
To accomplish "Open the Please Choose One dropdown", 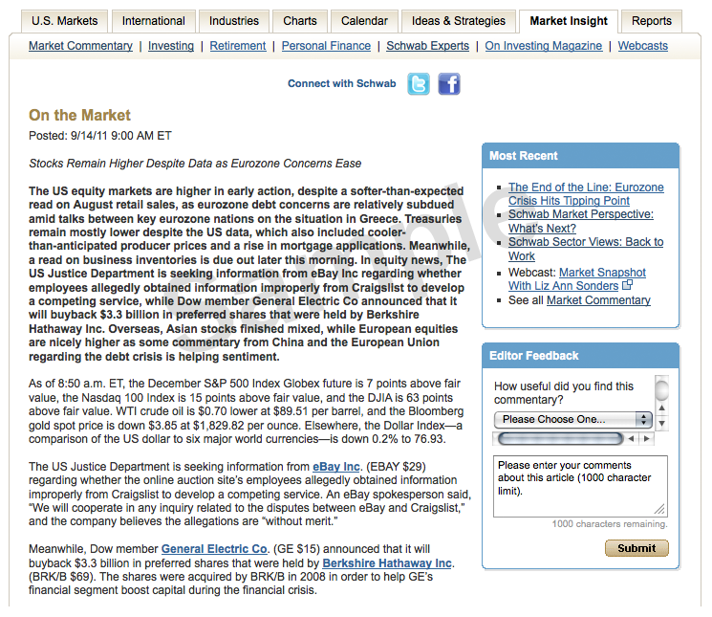I will pyautogui.click(x=573, y=419).
